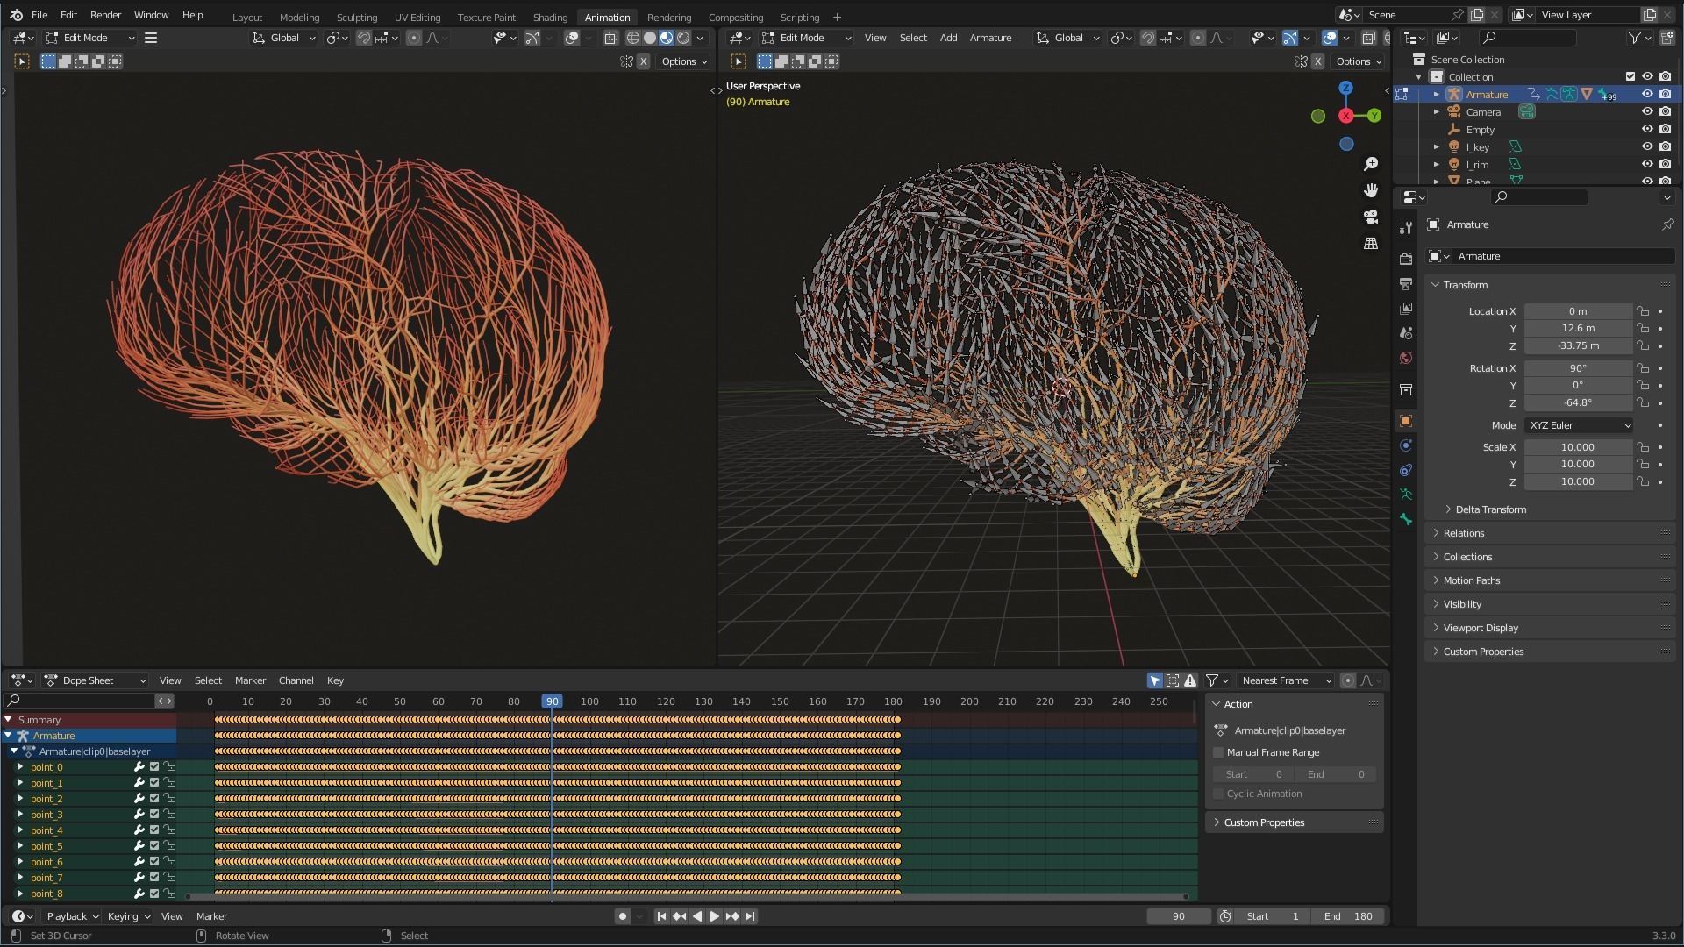
Task: Open the View Layer properties tab
Action: coord(1406,309)
